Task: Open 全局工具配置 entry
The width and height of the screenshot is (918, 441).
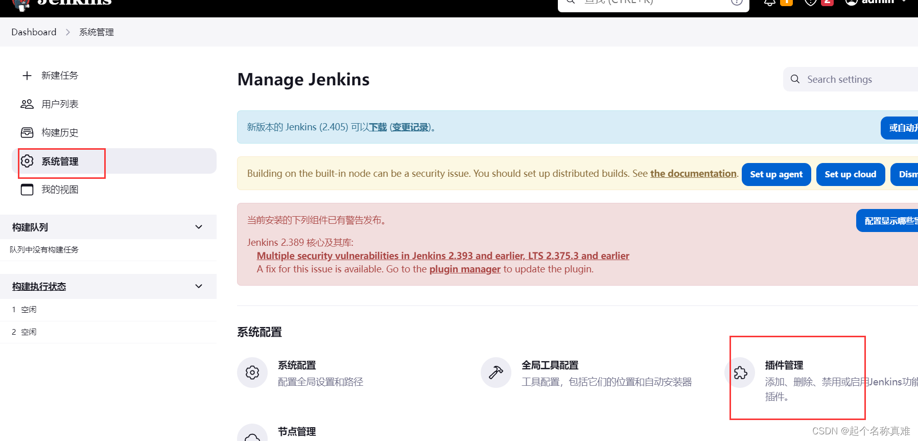Action: (550, 365)
